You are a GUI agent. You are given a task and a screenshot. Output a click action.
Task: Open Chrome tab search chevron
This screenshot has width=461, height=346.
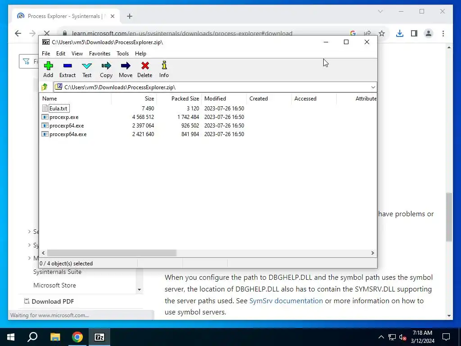pyautogui.click(x=380, y=11)
